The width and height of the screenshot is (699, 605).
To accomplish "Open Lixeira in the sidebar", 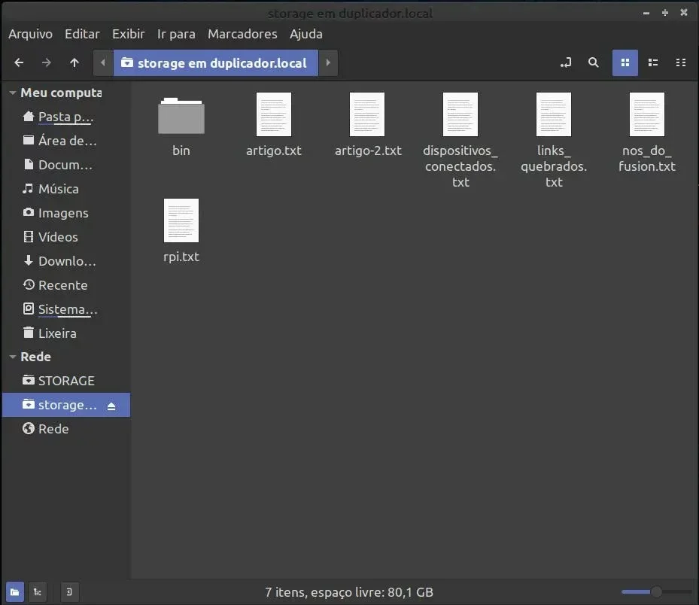I will tap(57, 333).
